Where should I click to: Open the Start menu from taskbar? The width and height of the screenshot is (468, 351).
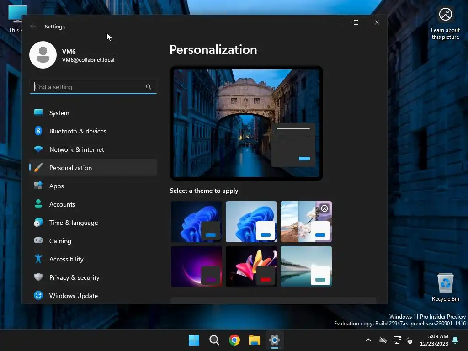194,340
